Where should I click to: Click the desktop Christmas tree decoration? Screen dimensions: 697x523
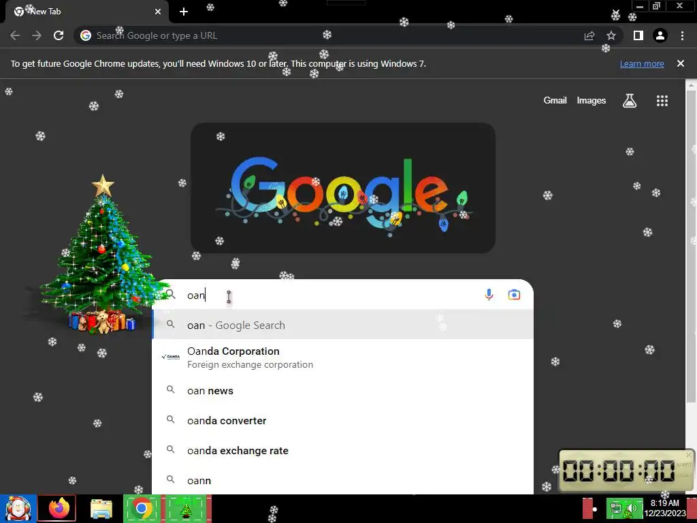tap(102, 255)
